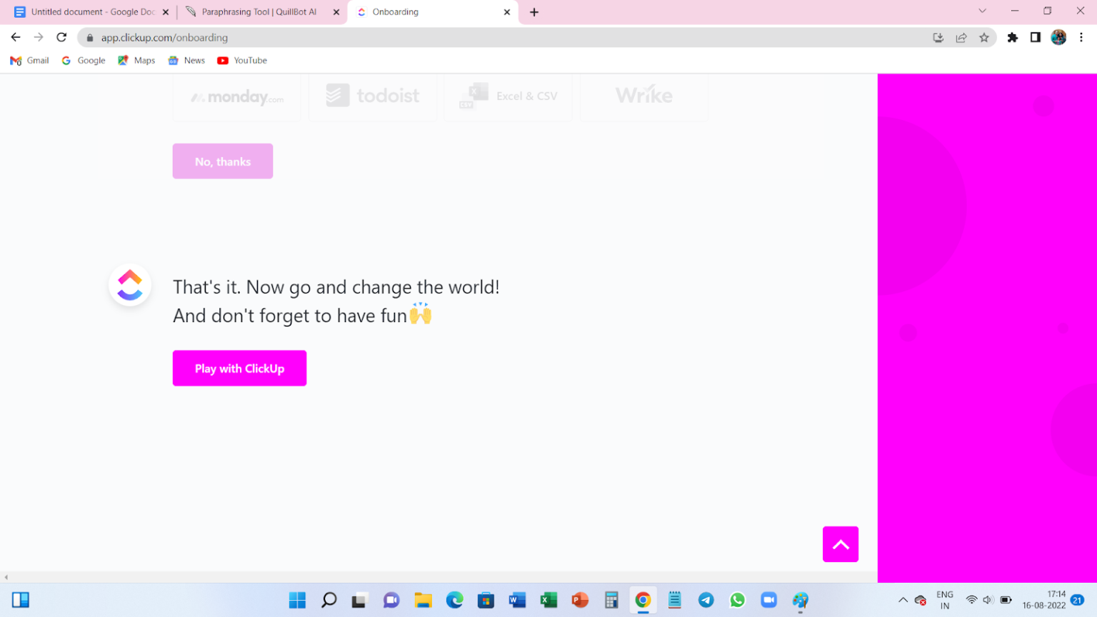Image resolution: width=1097 pixels, height=617 pixels.
Task: Toggle the bookmark star in the address bar
Action: tap(985, 37)
